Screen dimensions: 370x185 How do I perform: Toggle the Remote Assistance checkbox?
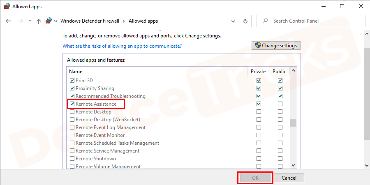coord(72,104)
